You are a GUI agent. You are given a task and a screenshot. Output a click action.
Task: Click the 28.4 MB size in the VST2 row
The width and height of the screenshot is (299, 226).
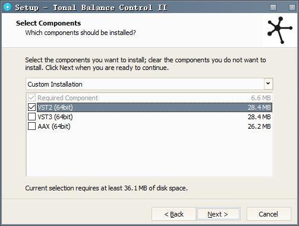(259, 107)
